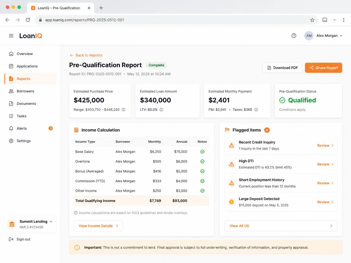Click Overtime row notes check icon
351x263 pixels.
202,161
